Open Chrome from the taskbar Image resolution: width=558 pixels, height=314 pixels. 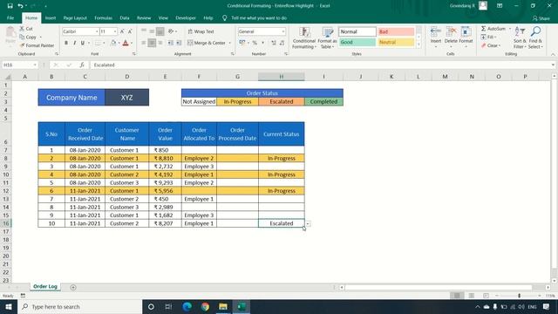[x=205, y=306]
